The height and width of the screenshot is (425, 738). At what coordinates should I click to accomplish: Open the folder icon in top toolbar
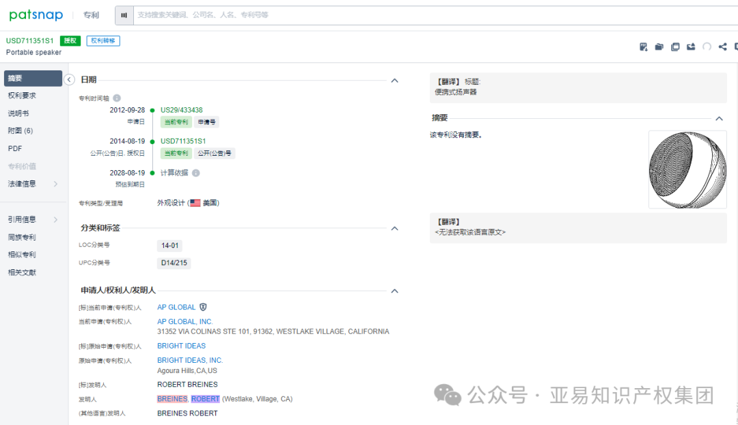659,46
